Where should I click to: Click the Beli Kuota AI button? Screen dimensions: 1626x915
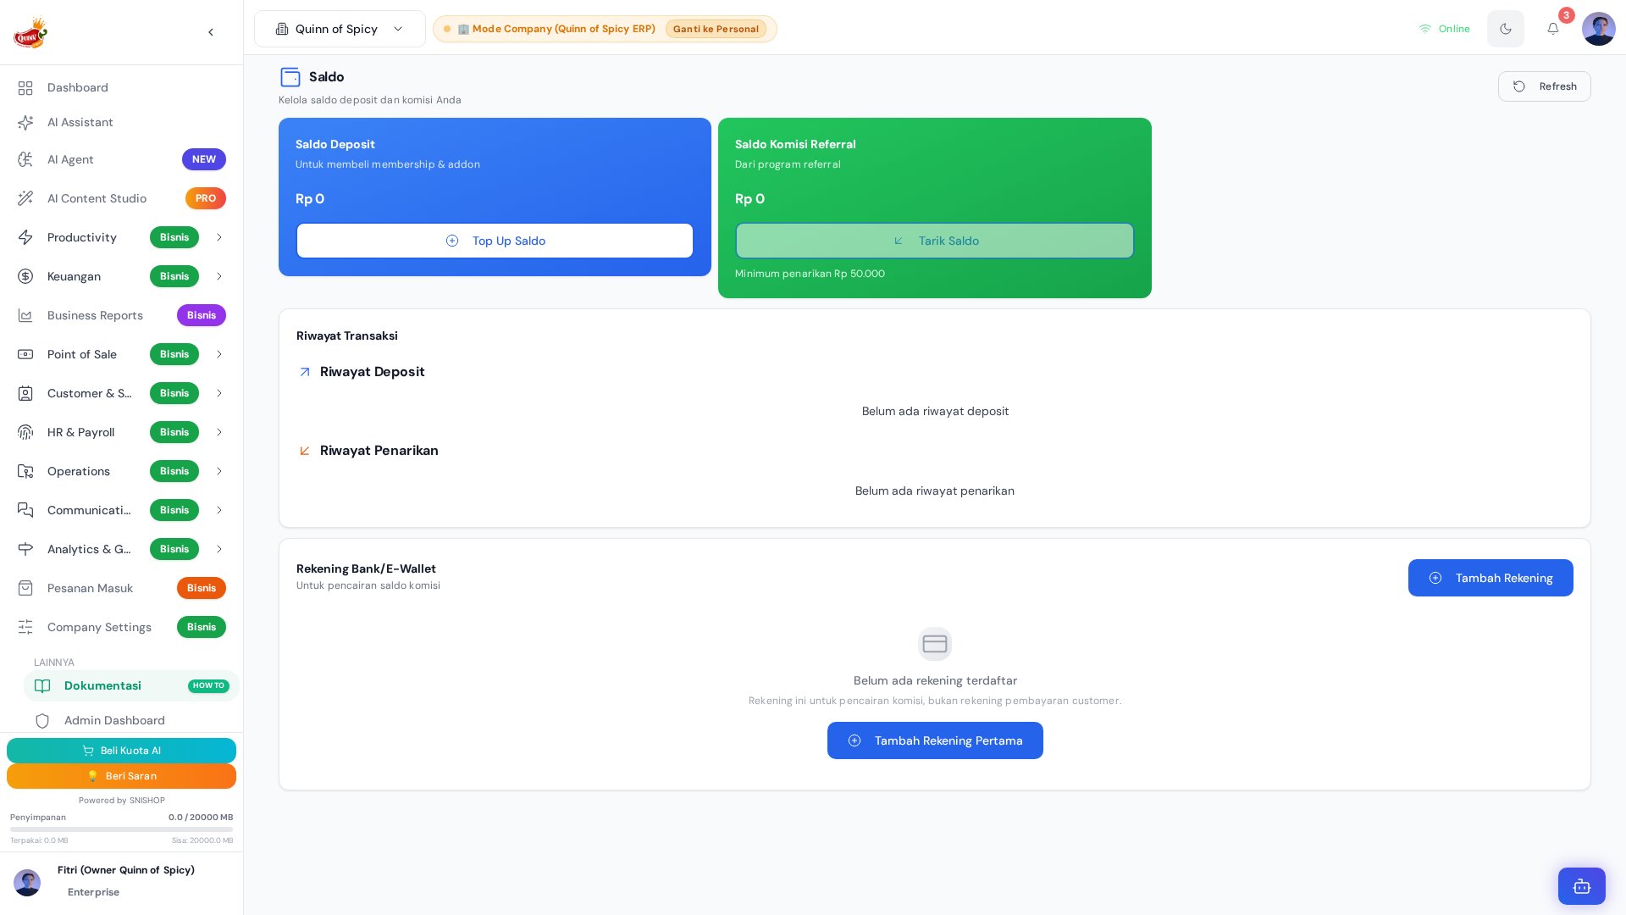121,751
